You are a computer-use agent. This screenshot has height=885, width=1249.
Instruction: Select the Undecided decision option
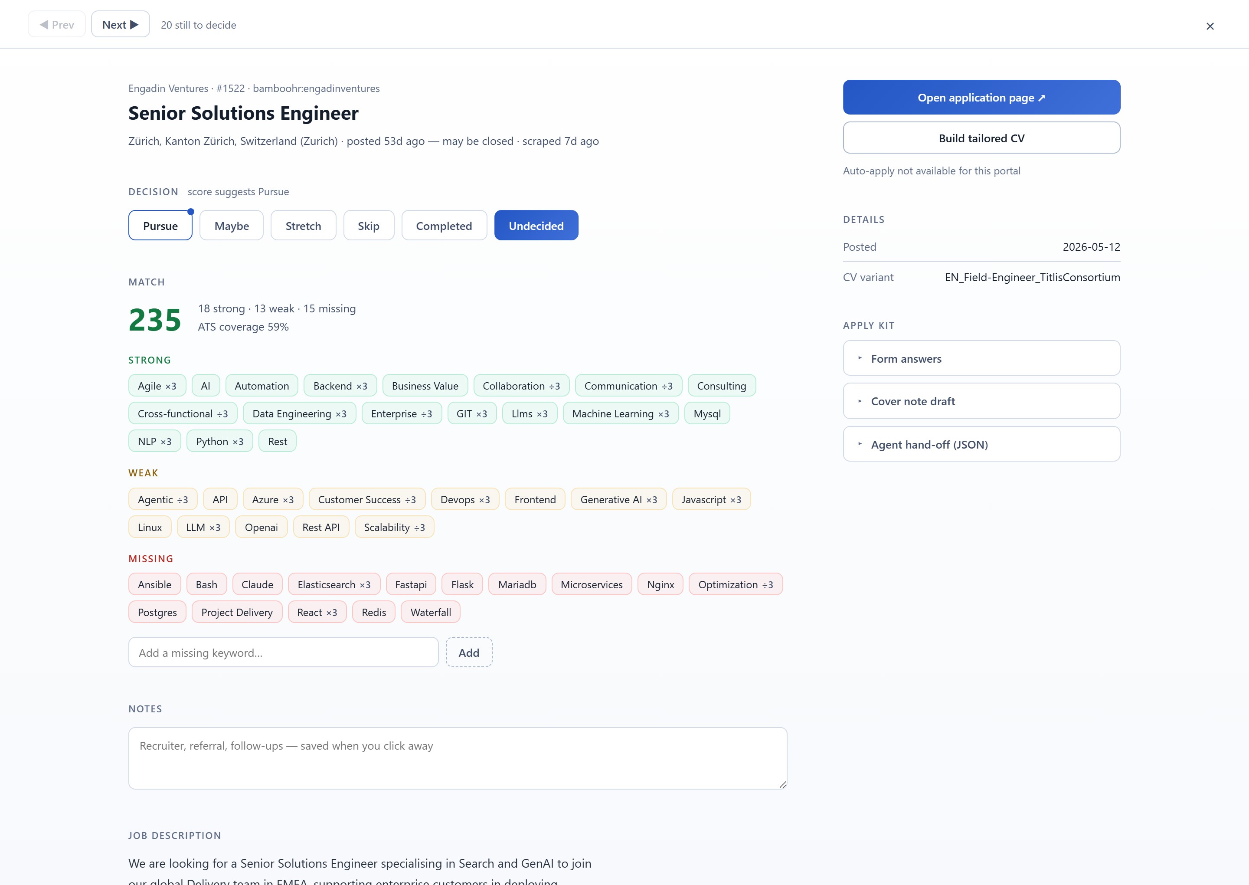coord(536,226)
